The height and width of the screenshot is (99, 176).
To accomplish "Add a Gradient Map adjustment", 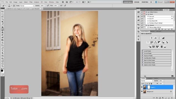I will [161, 47].
